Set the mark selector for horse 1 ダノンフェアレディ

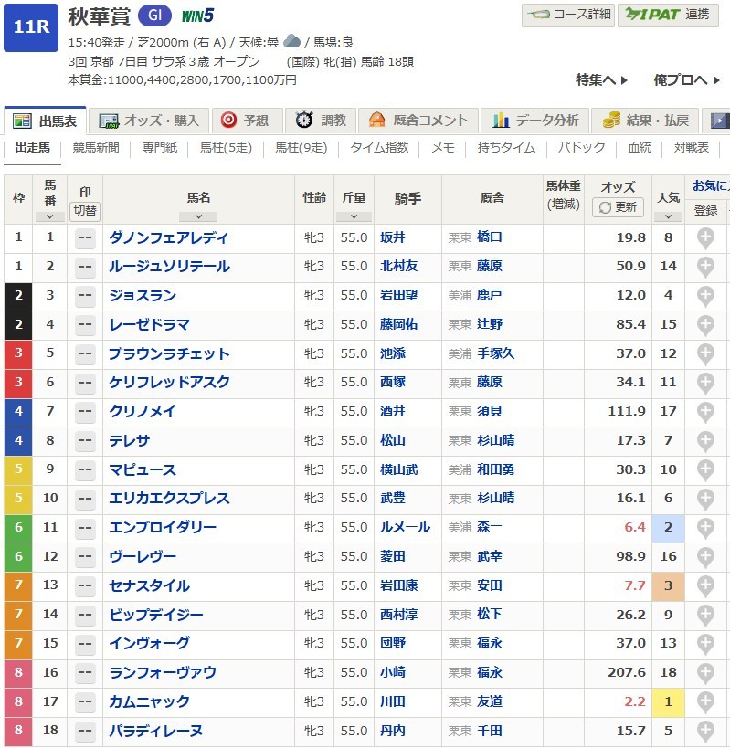pyautogui.click(x=85, y=237)
